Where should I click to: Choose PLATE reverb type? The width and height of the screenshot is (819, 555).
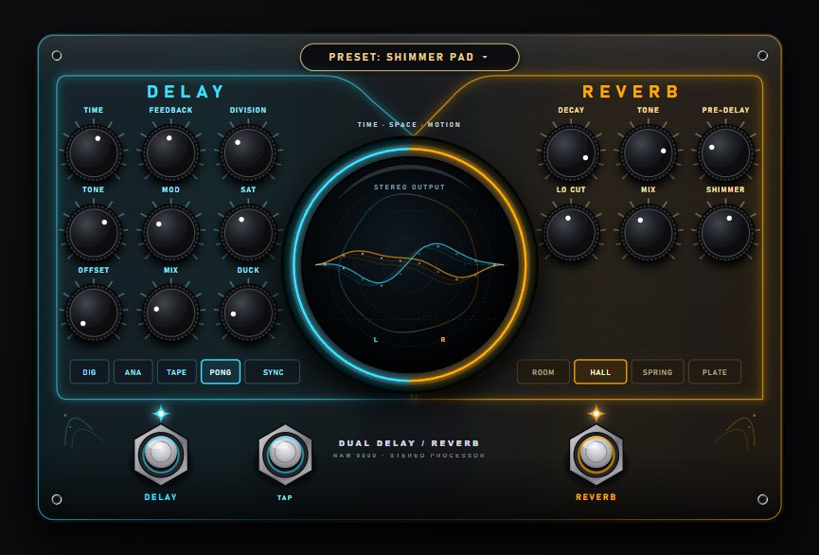click(x=715, y=372)
